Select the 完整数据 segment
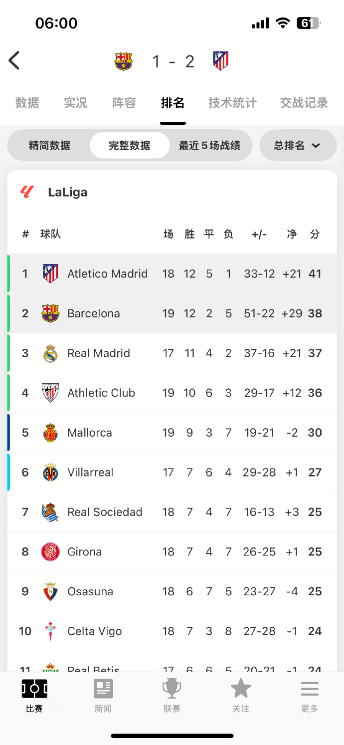This screenshot has width=344, height=745. coord(130,146)
